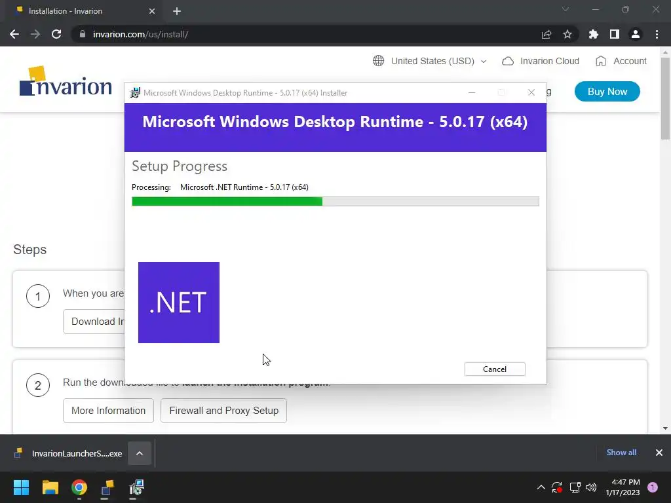Click the .NET logo in the installer
The image size is (671, 503).
179,303
